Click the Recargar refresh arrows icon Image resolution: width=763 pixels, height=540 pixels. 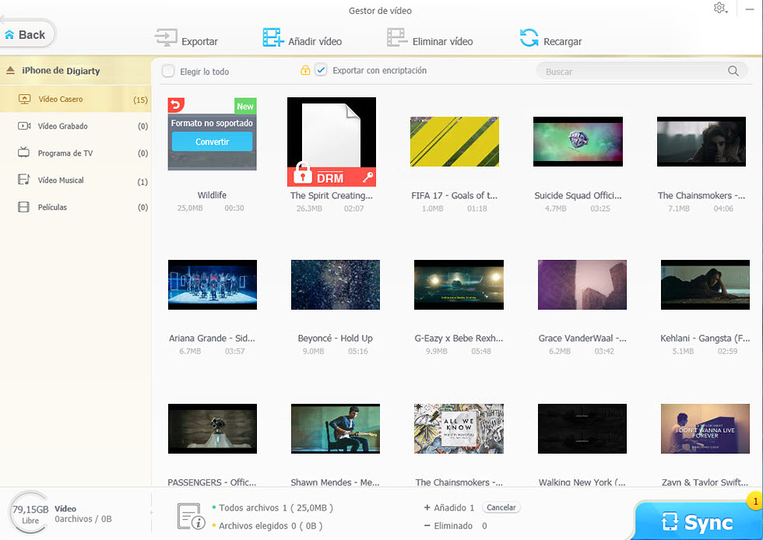[x=529, y=37]
